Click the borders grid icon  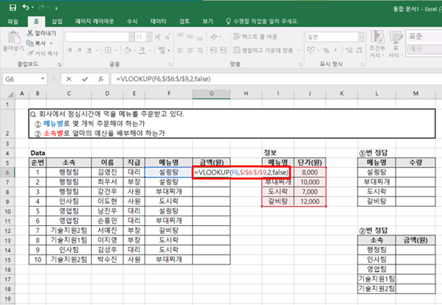pyautogui.click(x=108, y=51)
